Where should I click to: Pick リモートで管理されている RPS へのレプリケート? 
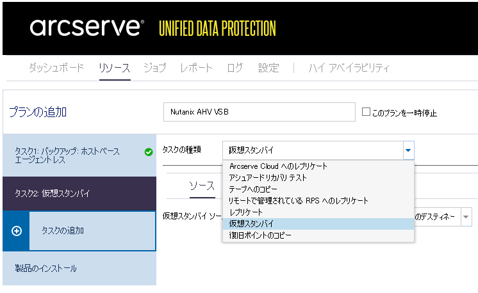318,201
